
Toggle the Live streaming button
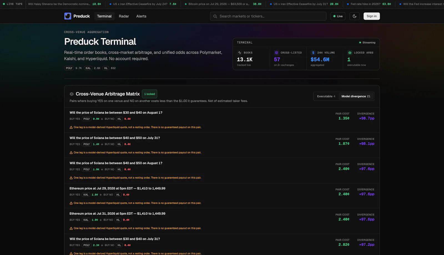click(x=338, y=16)
